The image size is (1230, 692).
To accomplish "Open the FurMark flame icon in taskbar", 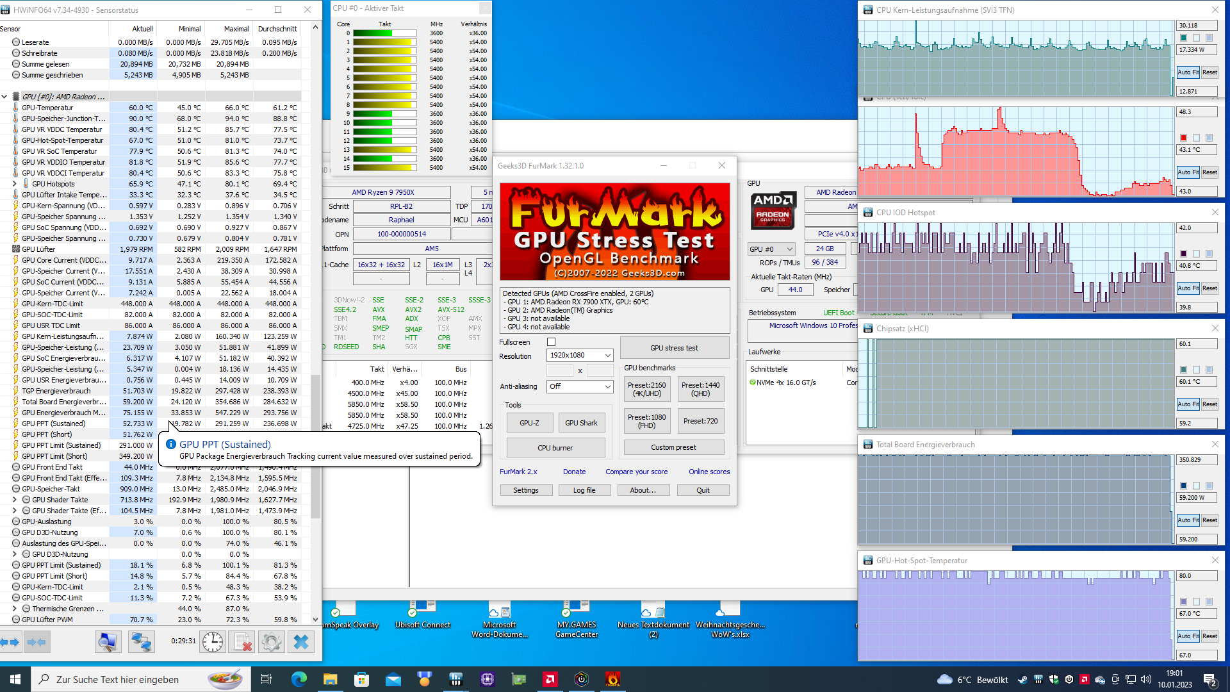I will tap(613, 679).
